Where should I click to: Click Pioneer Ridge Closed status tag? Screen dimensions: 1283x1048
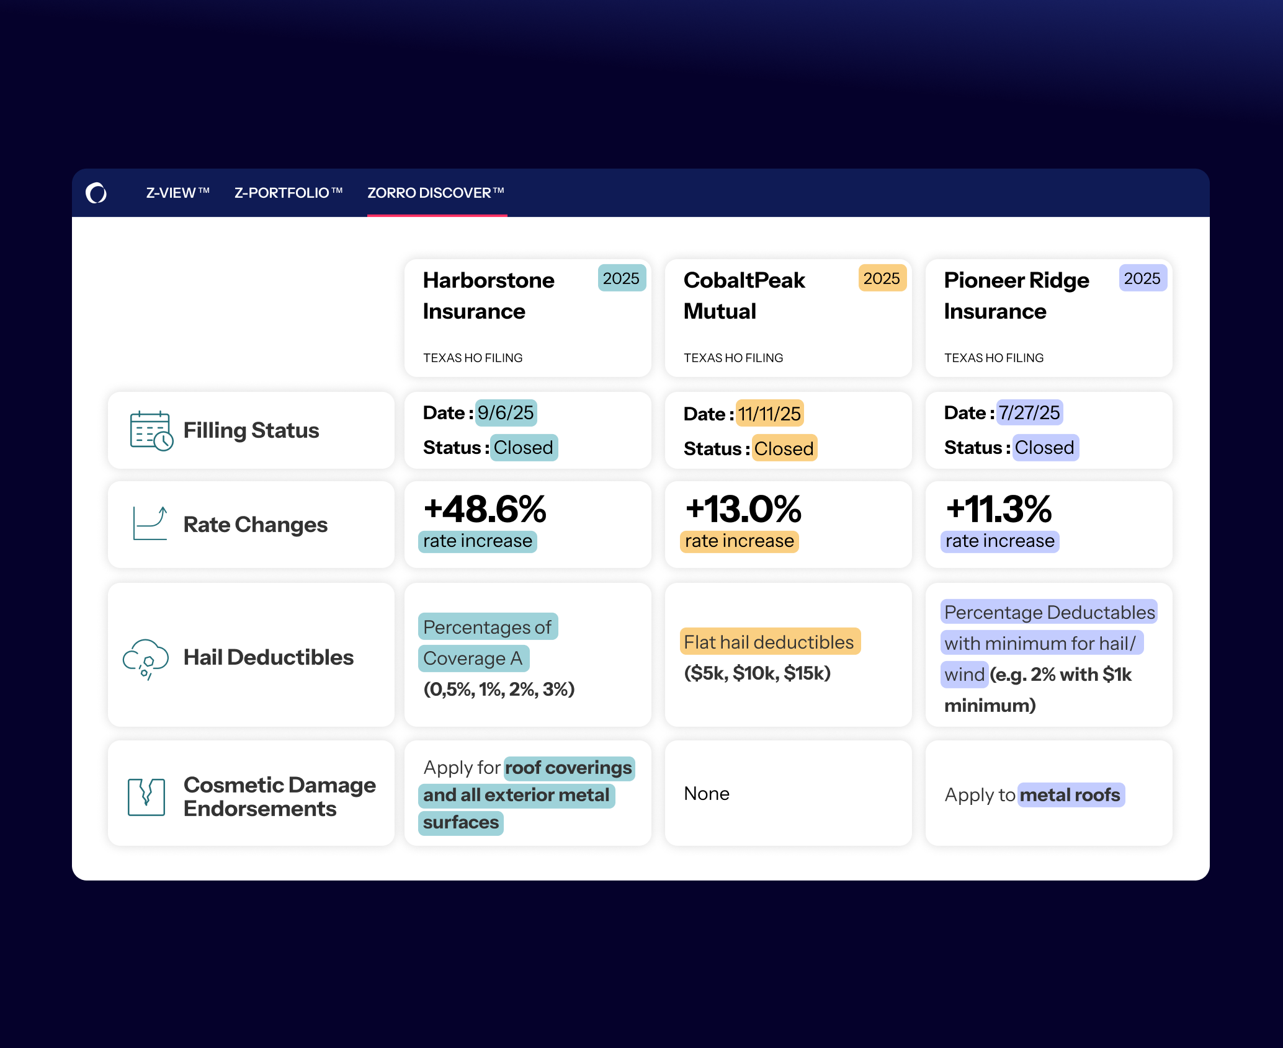[x=1045, y=448]
